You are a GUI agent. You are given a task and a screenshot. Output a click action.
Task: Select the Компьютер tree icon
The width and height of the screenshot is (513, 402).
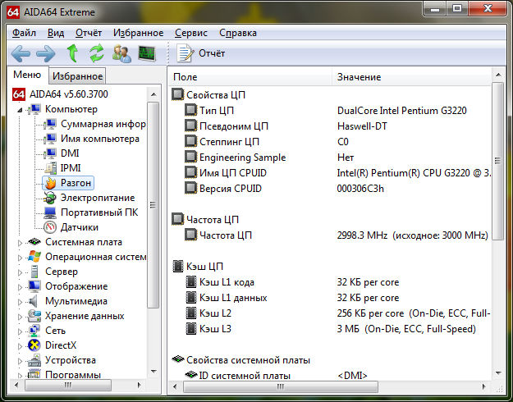coord(34,109)
